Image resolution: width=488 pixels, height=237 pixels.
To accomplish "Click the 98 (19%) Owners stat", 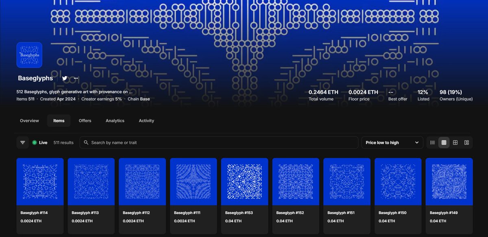I will [x=456, y=95].
